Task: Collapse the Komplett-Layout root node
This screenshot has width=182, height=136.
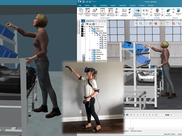Action: point(87,27)
